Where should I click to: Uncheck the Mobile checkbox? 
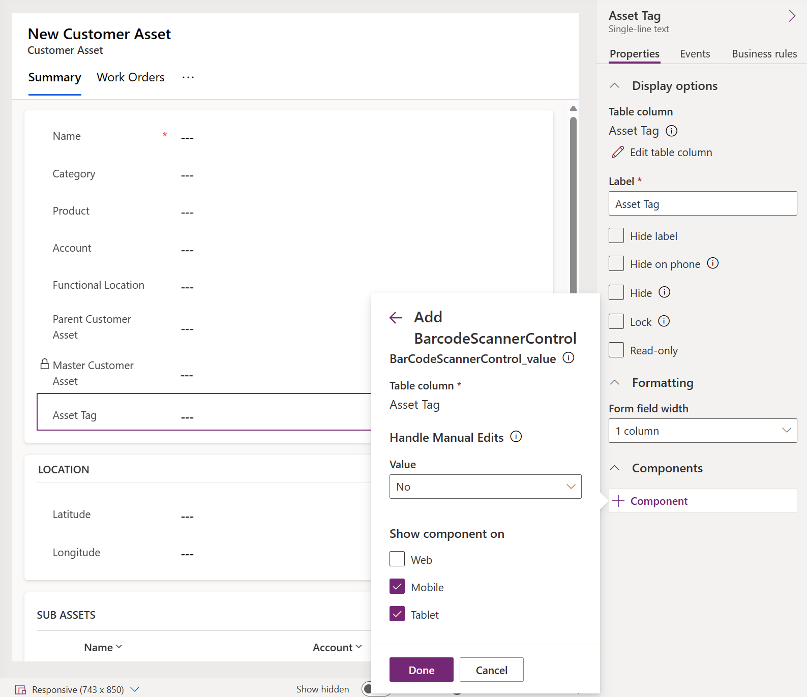[397, 587]
